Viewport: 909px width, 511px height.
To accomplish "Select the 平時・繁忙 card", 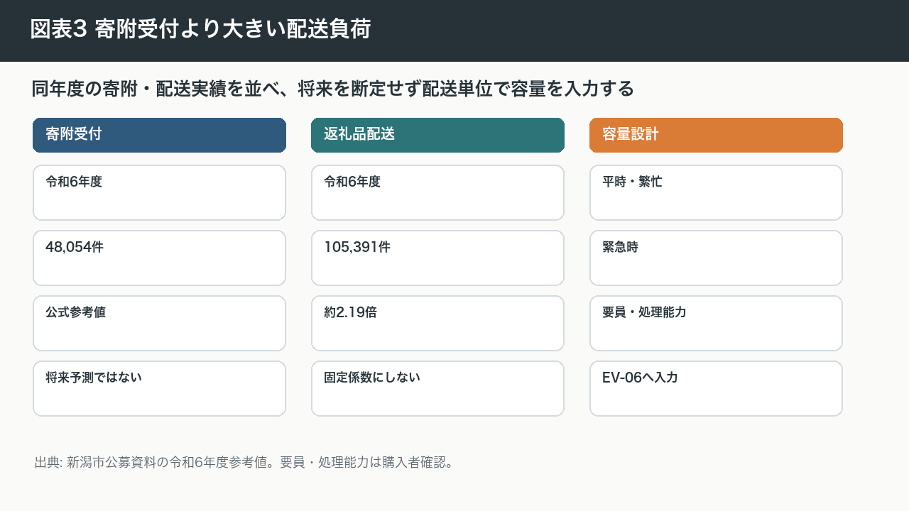I will coord(716,193).
